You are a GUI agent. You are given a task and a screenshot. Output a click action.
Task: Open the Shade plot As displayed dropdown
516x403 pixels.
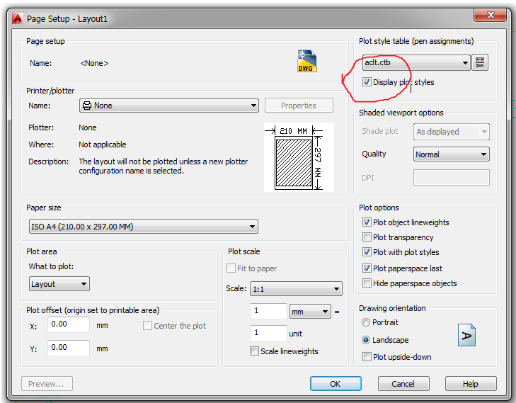451,132
